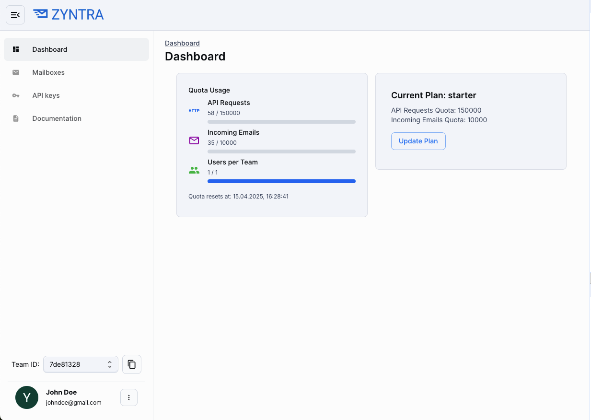Viewport: 591px width, 420px height.
Task: Click the purple Incoming Emails icon
Action: point(194,140)
